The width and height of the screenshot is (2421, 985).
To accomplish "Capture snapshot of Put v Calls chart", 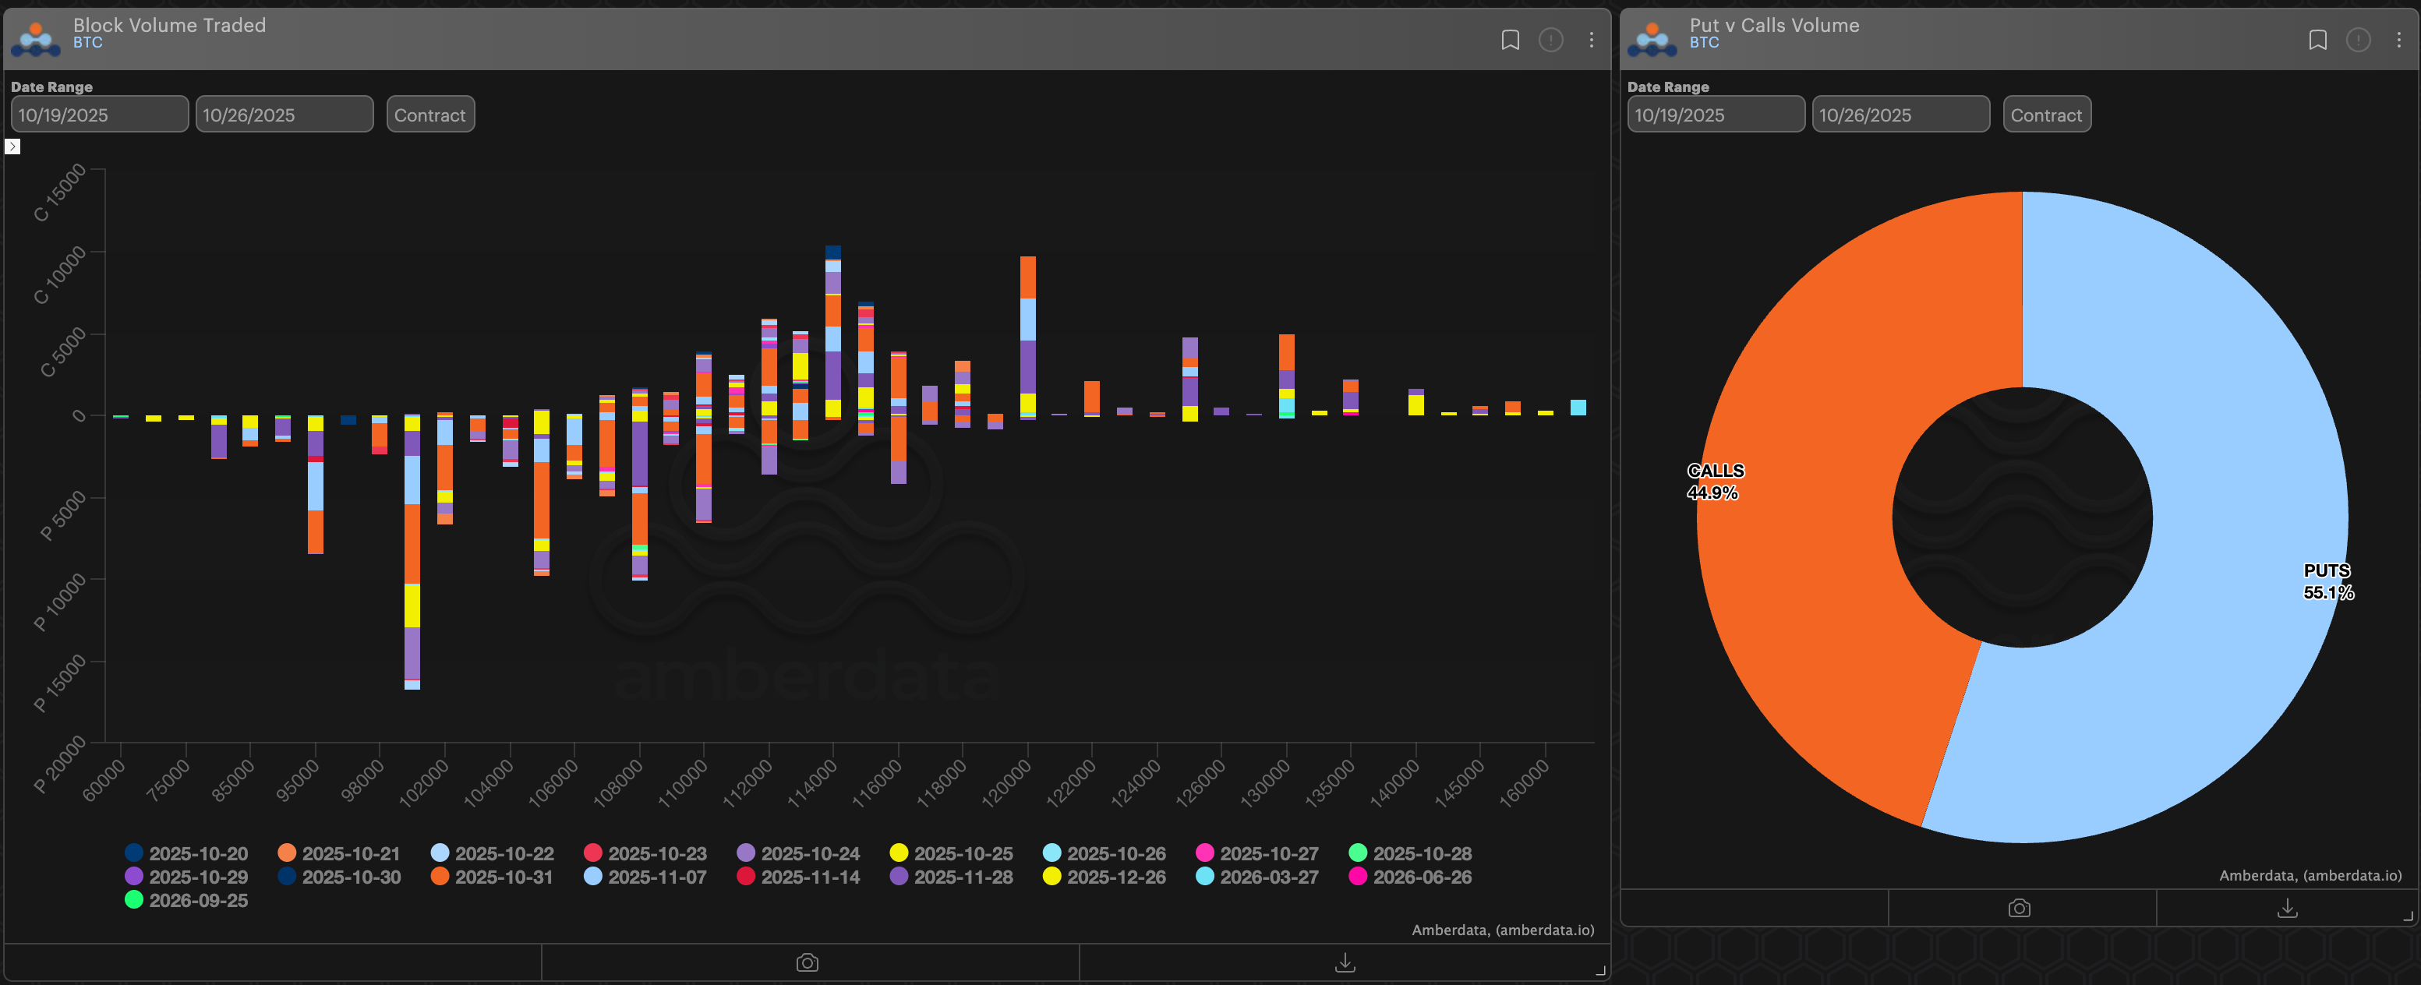I will [2019, 908].
